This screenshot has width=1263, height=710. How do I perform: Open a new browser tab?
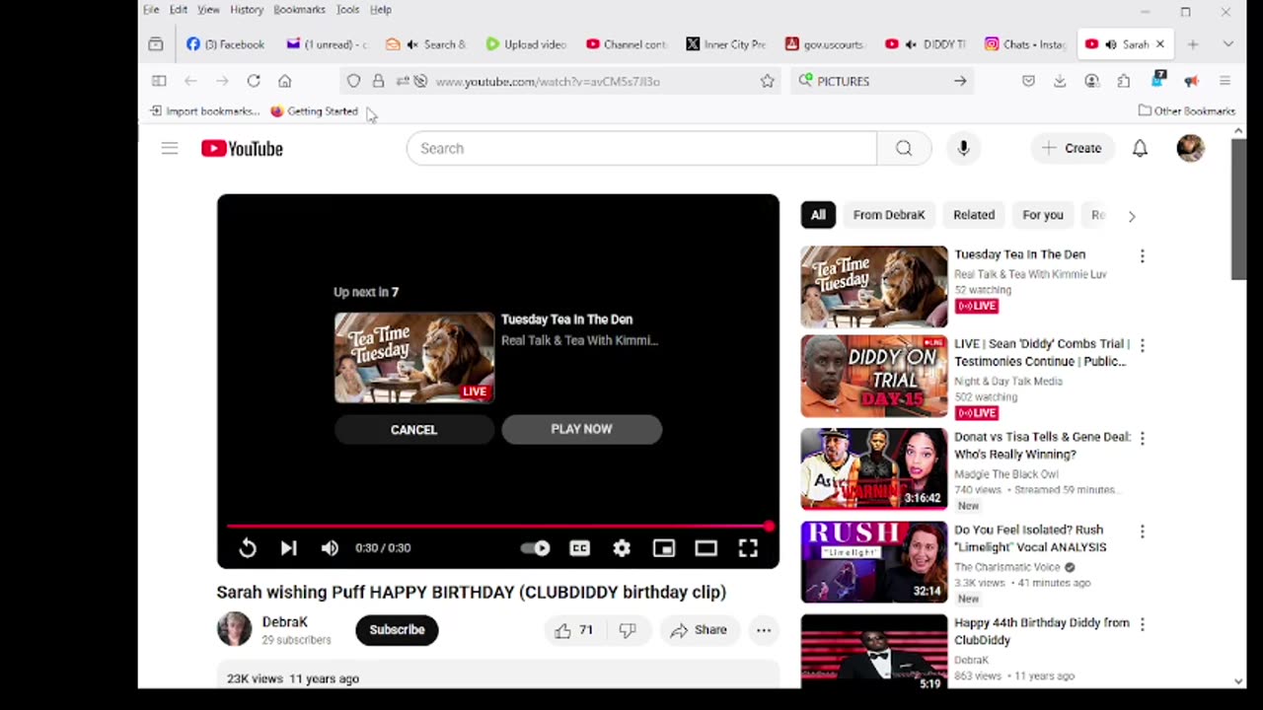(1193, 44)
